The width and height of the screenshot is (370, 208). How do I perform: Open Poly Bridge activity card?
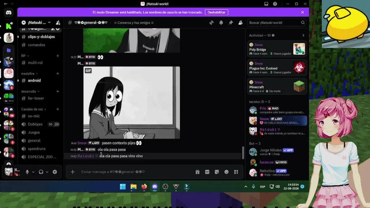[277, 49]
